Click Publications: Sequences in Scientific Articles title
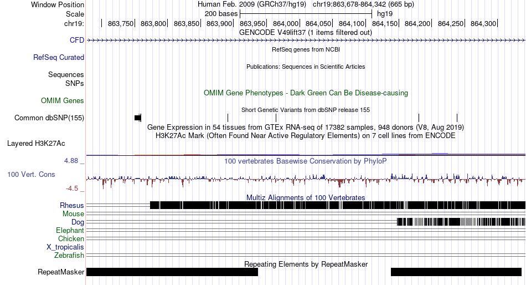Image resolution: width=526 pixels, height=285 pixels. click(x=306, y=67)
